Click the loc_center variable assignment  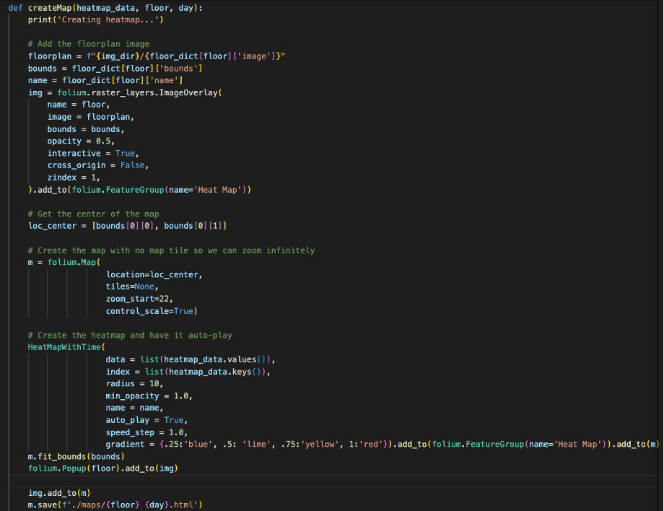click(53, 226)
